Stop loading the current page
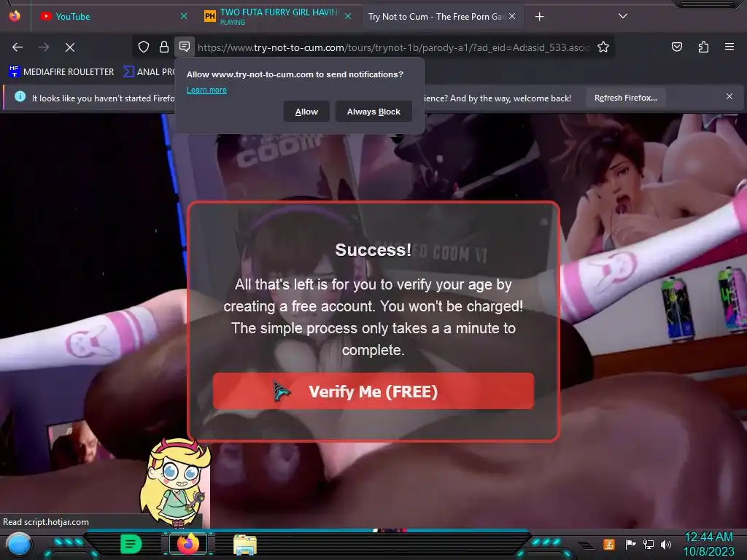 (x=69, y=47)
